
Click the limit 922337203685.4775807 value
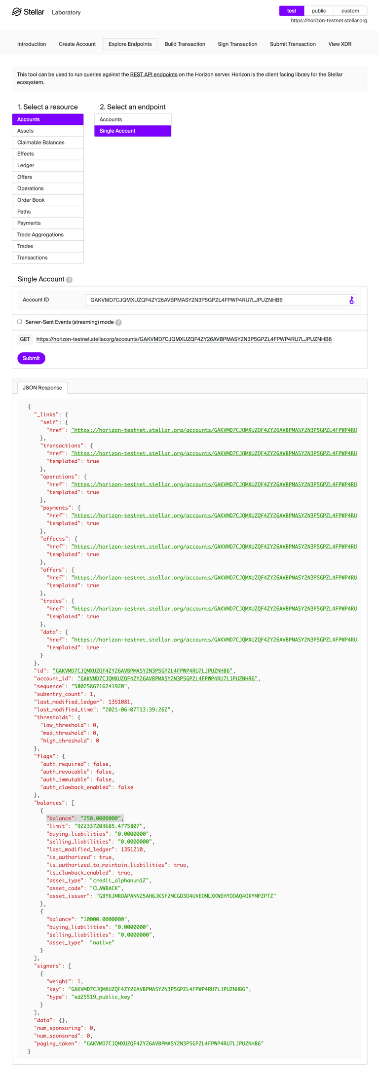coord(109,826)
